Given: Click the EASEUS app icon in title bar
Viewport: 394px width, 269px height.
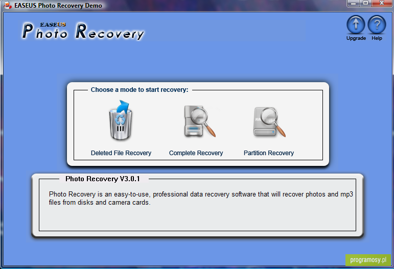Looking at the screenshot, I should tap(8, 5).
